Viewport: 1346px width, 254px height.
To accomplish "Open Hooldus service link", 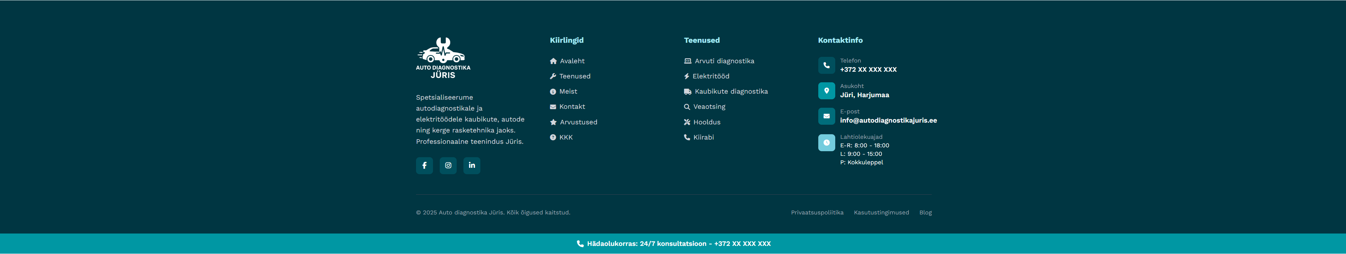I will tap(702, 122).
